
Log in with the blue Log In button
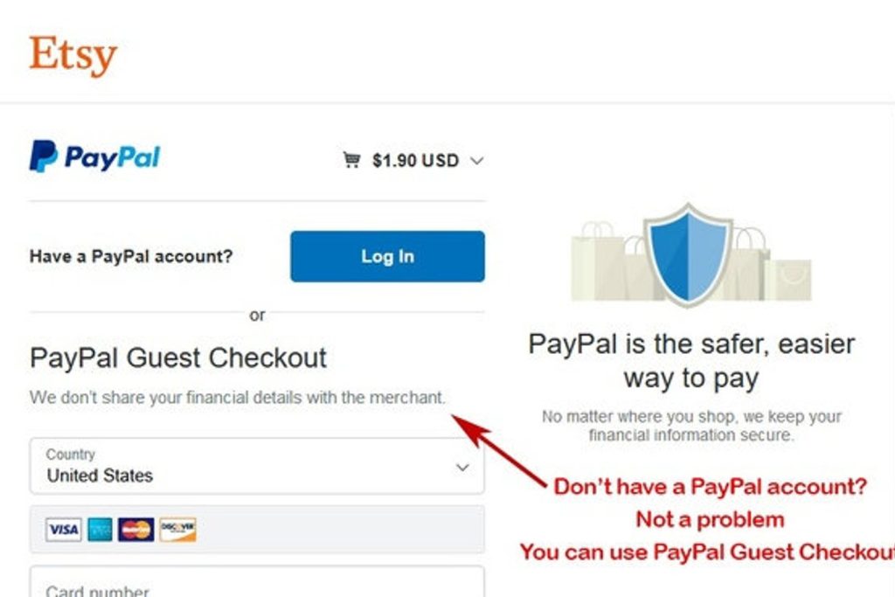click(387, 256)
